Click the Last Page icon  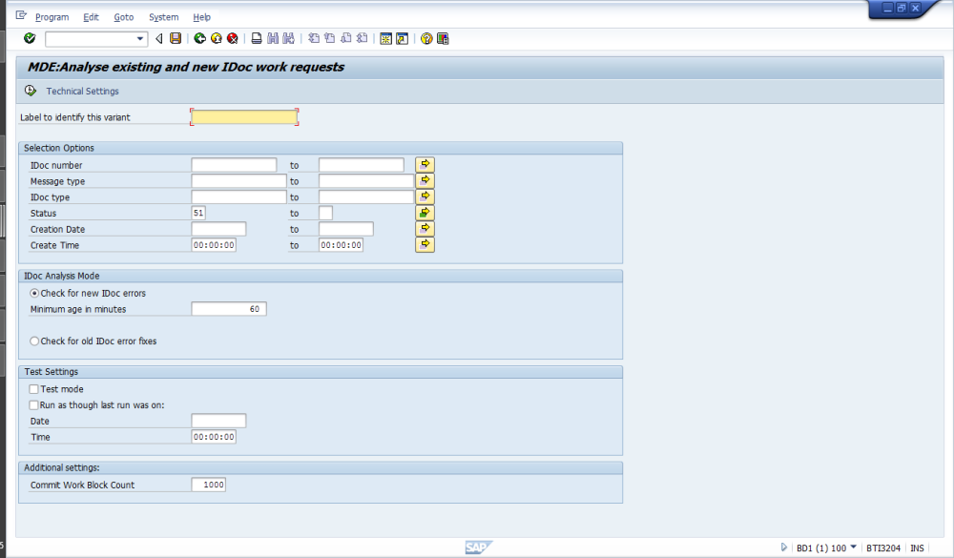coord(362,38)
